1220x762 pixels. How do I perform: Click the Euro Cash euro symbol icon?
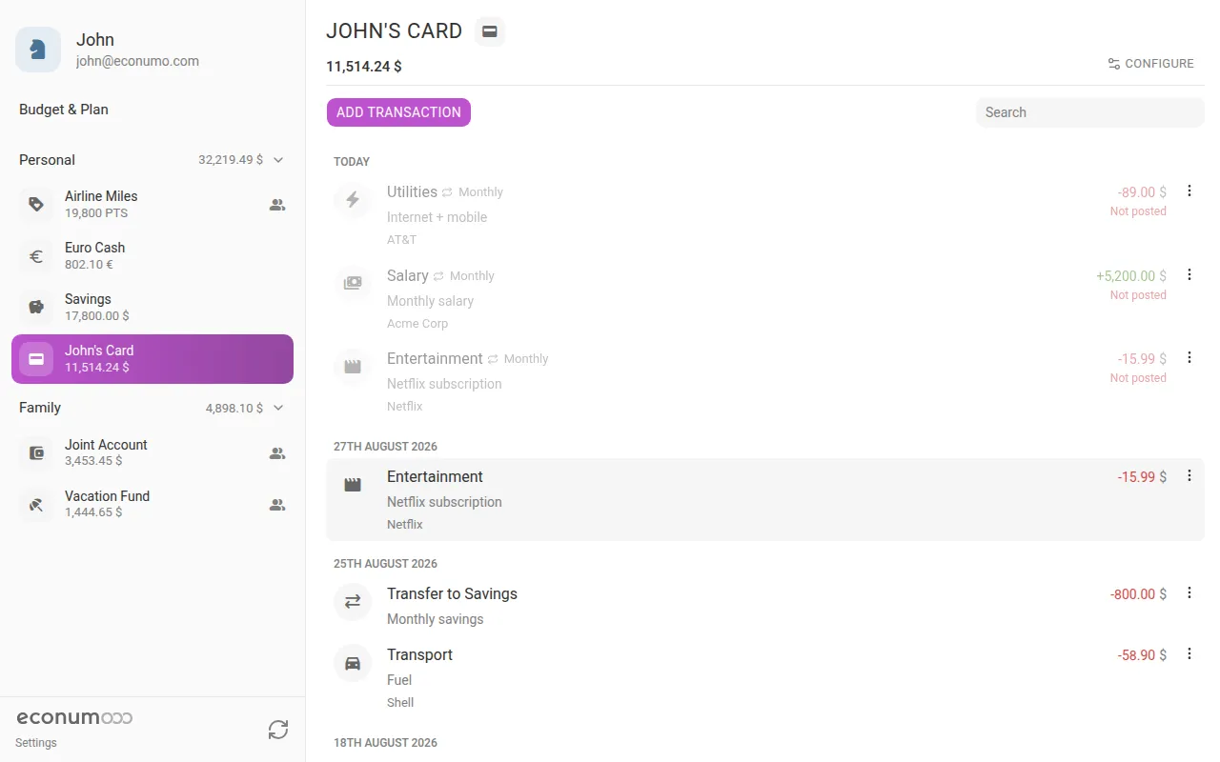(36, 255)
